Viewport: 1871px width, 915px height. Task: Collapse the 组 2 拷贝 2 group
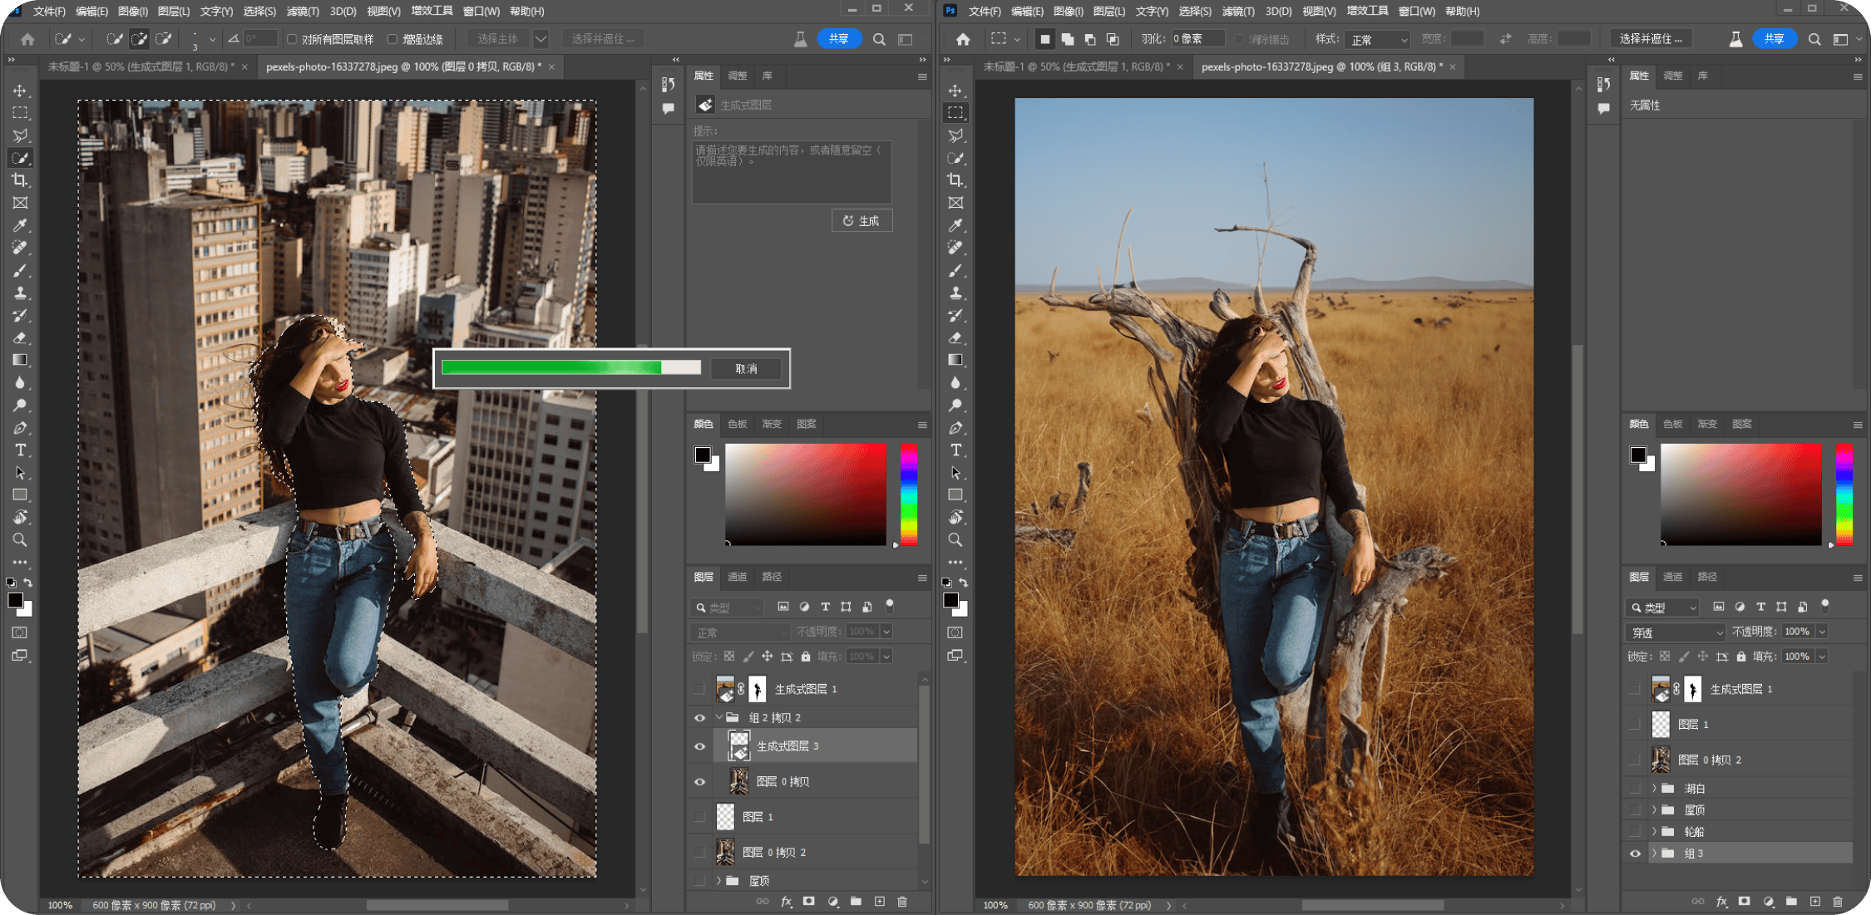(719, 717)
